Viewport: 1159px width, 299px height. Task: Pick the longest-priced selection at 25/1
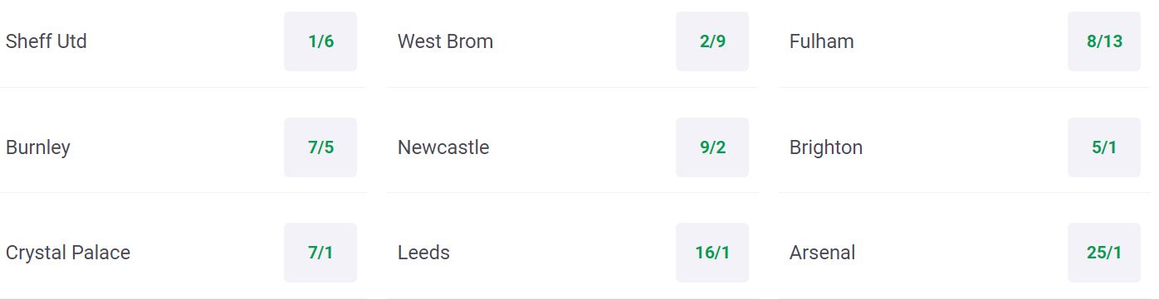click(1104, 253)
